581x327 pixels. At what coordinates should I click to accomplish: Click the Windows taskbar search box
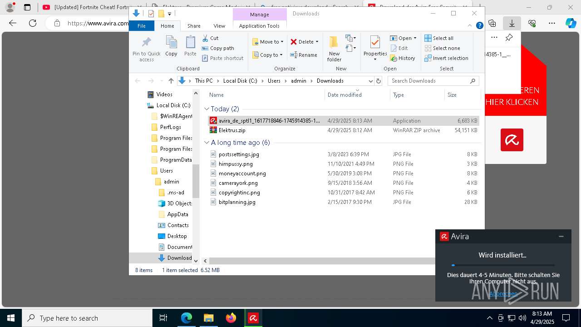click(x=87, y=318)
